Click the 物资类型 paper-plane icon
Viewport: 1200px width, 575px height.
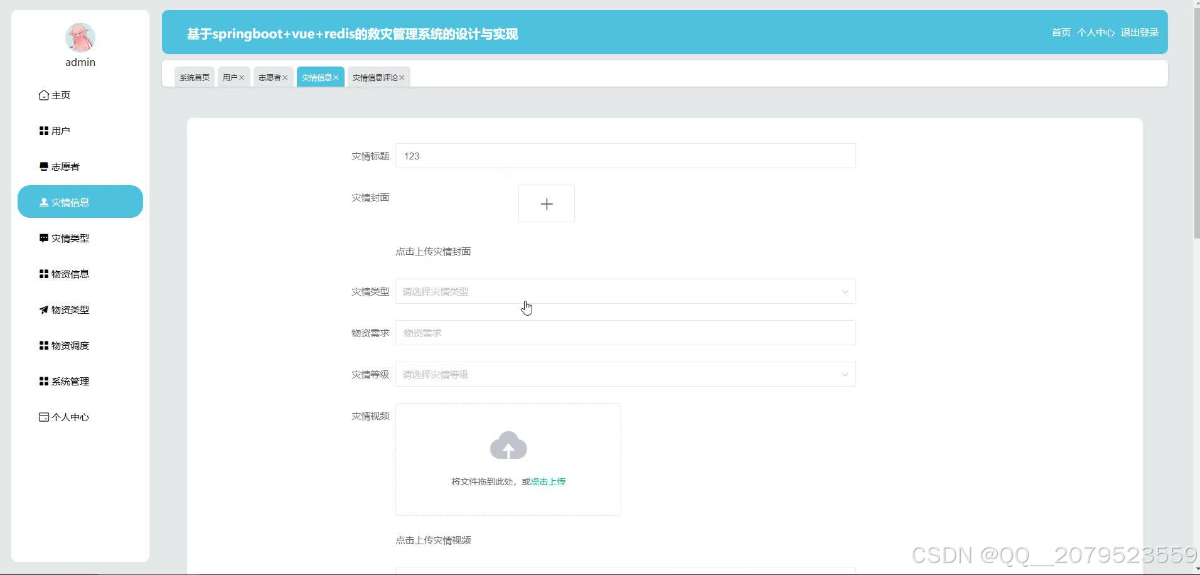click(43, 309)
